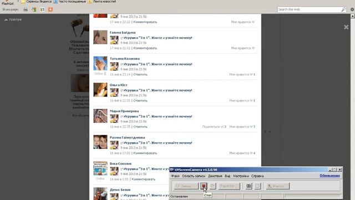Open Татьяна Казакова profile name

click(x=125, y=59)
